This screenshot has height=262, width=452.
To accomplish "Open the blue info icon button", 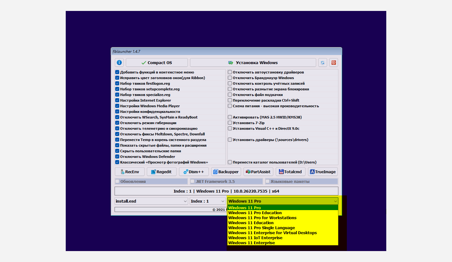I will click(x=119, y=63).
